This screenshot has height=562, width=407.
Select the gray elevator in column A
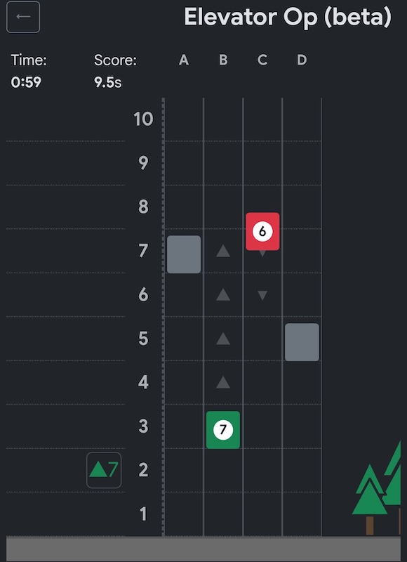tap(184, 254)
